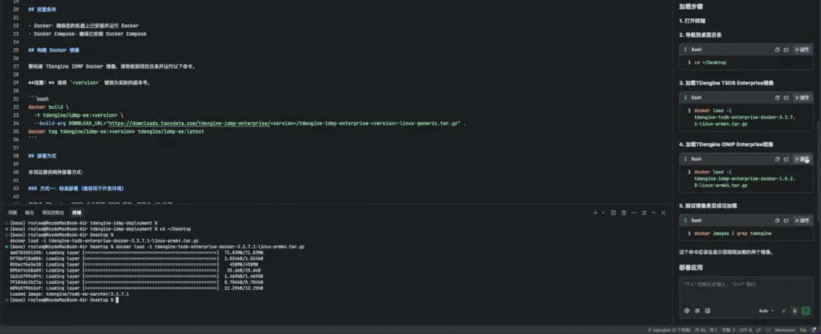
Task: Click the docker tag command line in editor
Action: tap(116, 132)
